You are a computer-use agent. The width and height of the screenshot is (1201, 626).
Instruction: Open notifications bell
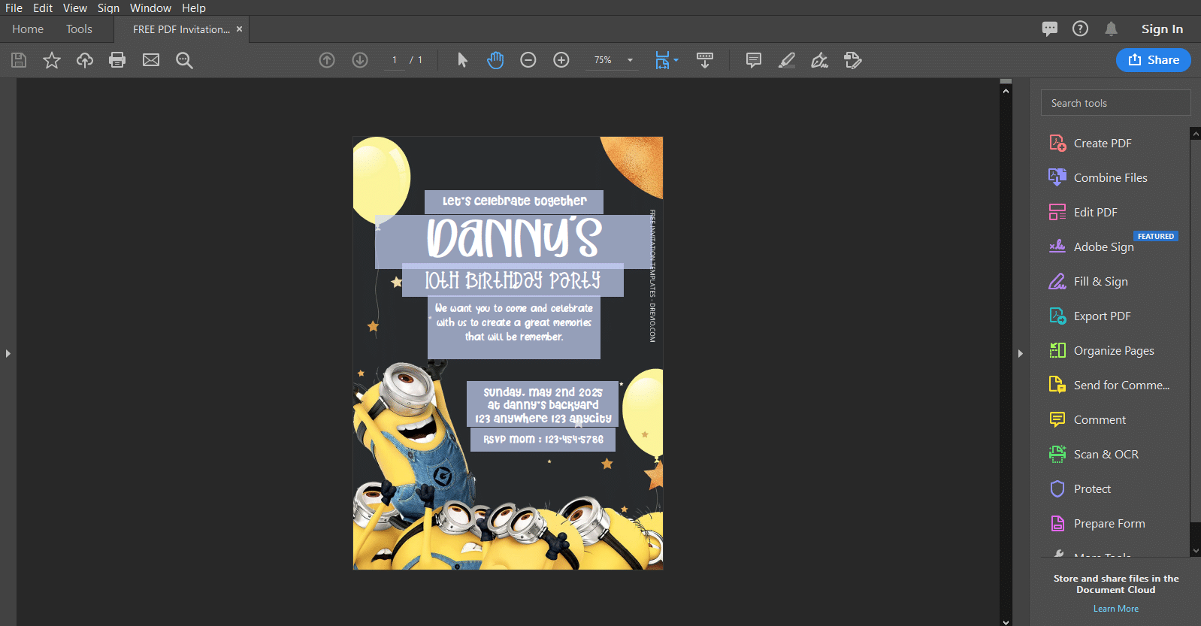tap(1111, 29)
